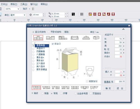Select the third box type icon with circle

[63, 38]
